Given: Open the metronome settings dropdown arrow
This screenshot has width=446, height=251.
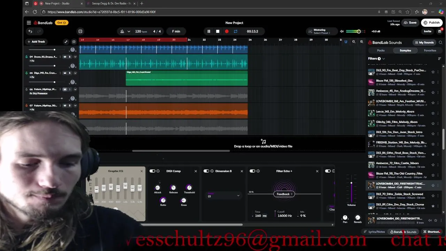Looking at the screenshot, I should point(129,31).
